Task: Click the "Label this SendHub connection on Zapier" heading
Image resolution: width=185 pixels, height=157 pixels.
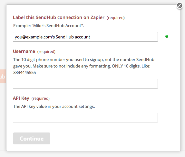Action: (x=59, y=17)
